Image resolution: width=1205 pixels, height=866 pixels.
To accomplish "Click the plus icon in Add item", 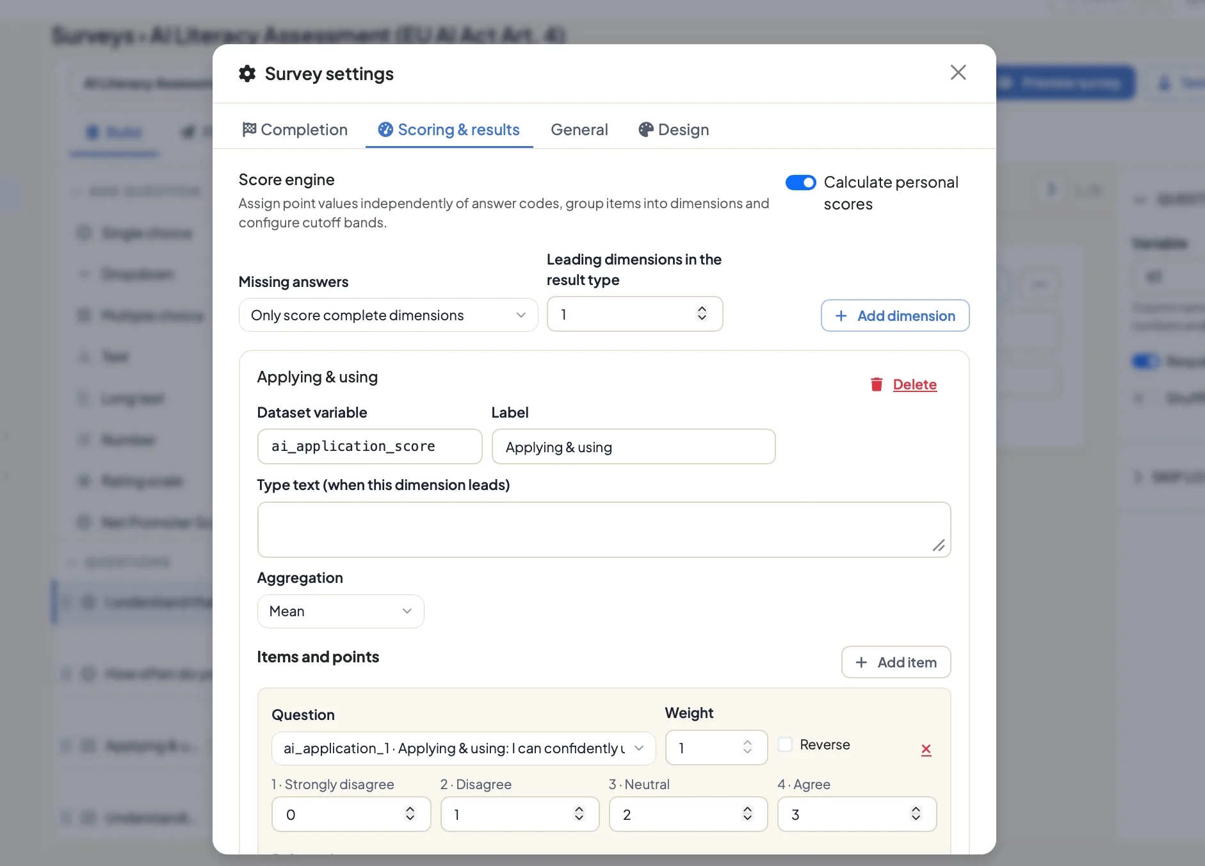I will (x=862, y=662).
